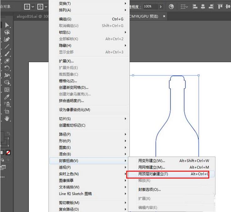Choose 设为像素级优化(M) menu item
Image resolution: width=231 pixels, height=212 pixels.
(x=89, y=110)
